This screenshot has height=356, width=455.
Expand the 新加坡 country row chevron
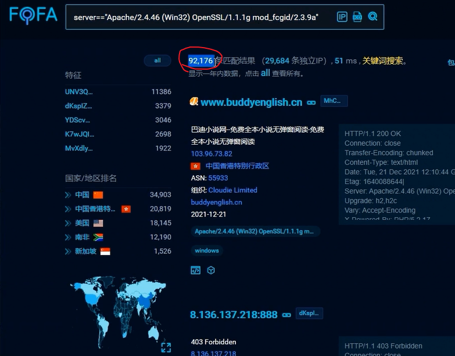click(x=68, y=251)
